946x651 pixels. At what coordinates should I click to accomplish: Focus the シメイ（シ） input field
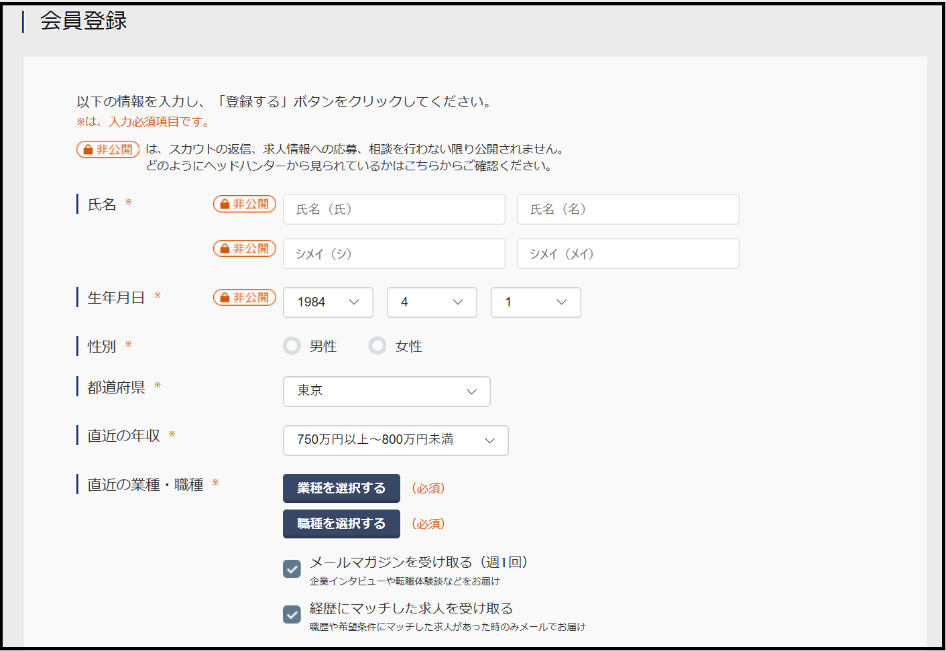pyautogui.click(x=394, y=253)
